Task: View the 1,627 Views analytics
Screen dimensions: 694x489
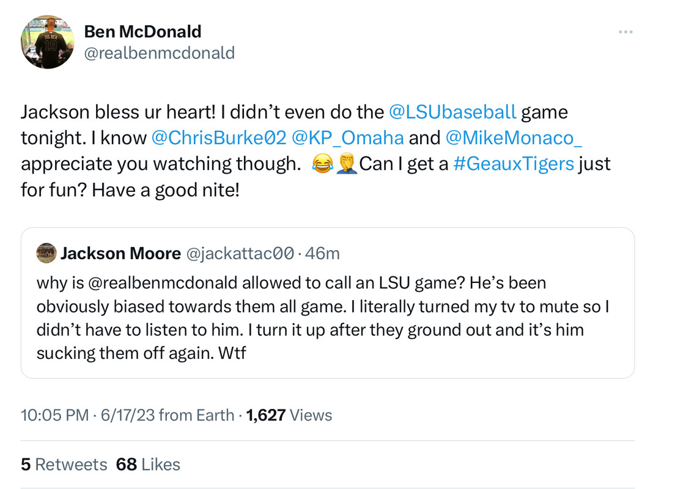Action: (x=289, y=416)
